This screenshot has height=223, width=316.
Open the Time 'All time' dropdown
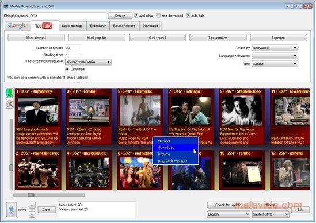pyautogui.click(x=275, y=64)
